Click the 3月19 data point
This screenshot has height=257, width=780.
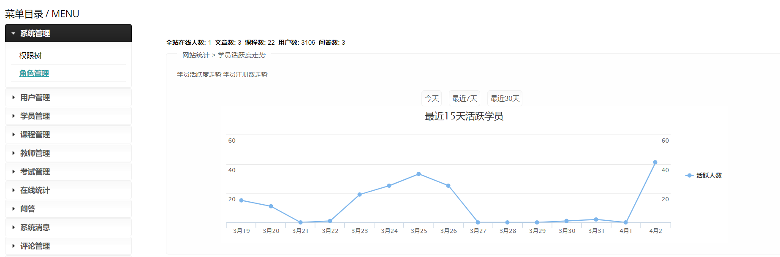(x=241, y=200)
